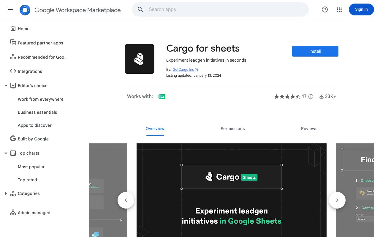Click the Google Sheets works-with icon
The height and width of the screenshot is (237, 380).
(x=162, y=97)
